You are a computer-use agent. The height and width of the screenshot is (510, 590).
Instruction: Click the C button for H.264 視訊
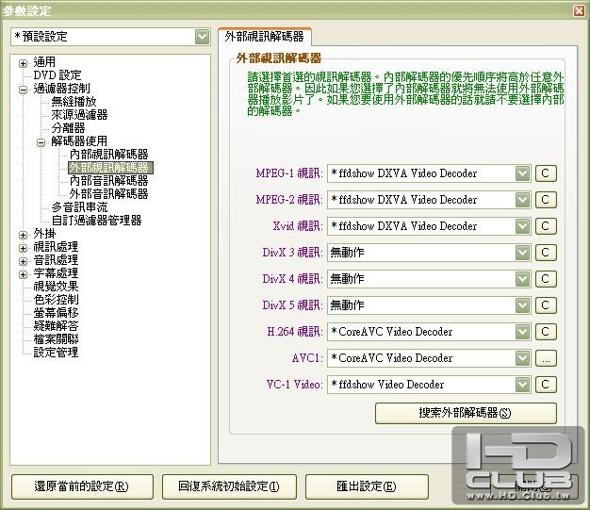546,332
